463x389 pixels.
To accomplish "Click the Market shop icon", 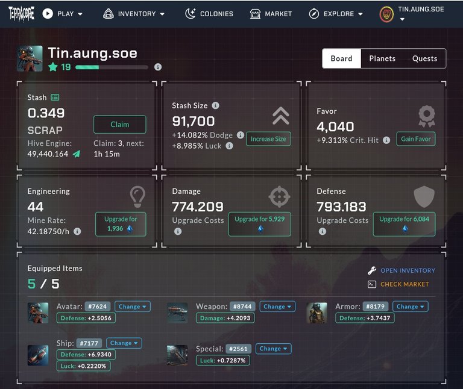I will 255,14.
